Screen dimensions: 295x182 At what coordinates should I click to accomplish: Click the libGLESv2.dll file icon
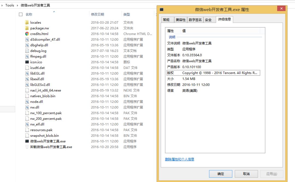27,85
